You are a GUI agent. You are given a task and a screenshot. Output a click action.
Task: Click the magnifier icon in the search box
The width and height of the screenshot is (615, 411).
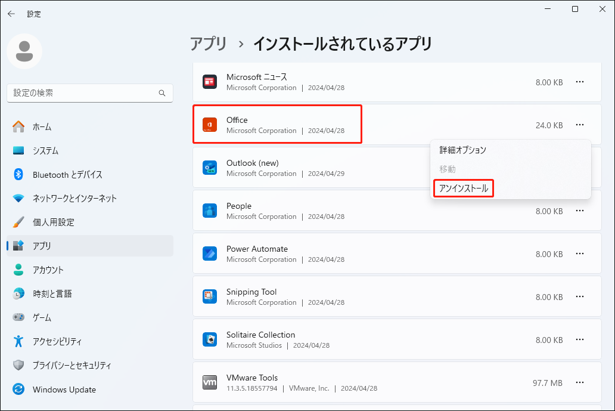pos(162,93)
